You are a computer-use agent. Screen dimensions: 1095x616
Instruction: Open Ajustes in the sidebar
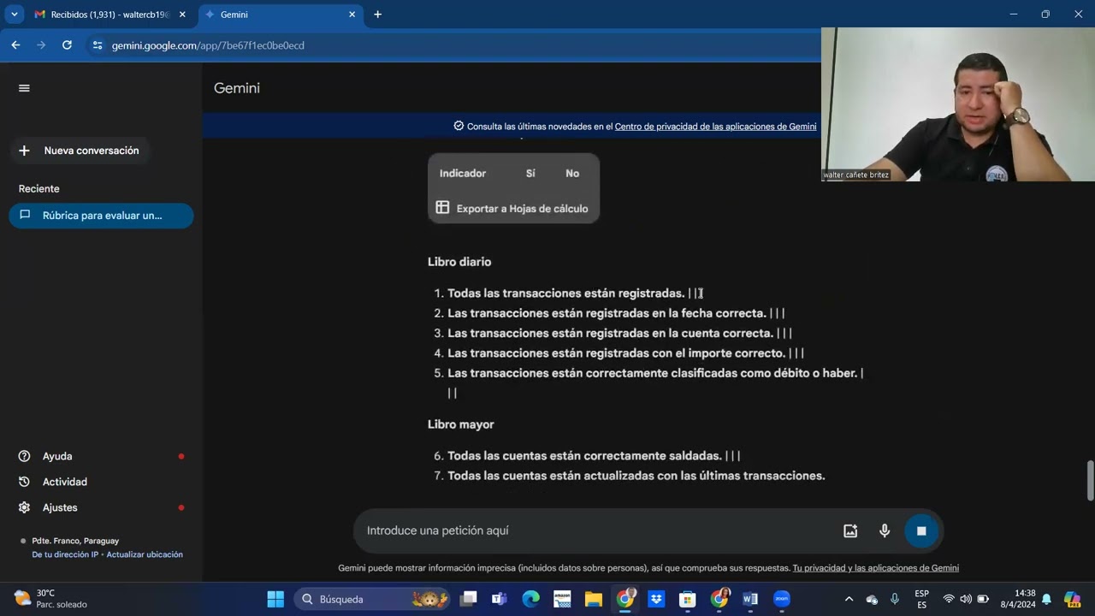[60, 508]
